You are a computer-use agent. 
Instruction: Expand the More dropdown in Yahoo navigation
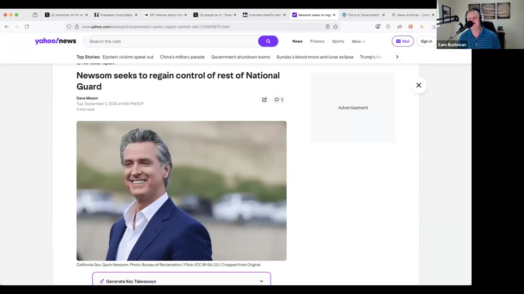click(358, 41)
